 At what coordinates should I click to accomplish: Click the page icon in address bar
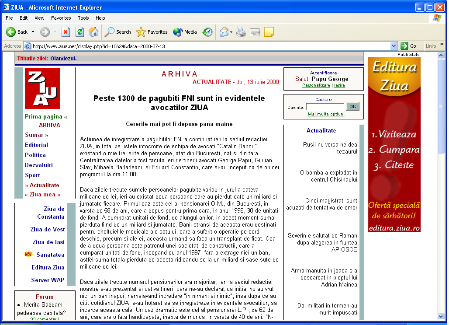28,46
